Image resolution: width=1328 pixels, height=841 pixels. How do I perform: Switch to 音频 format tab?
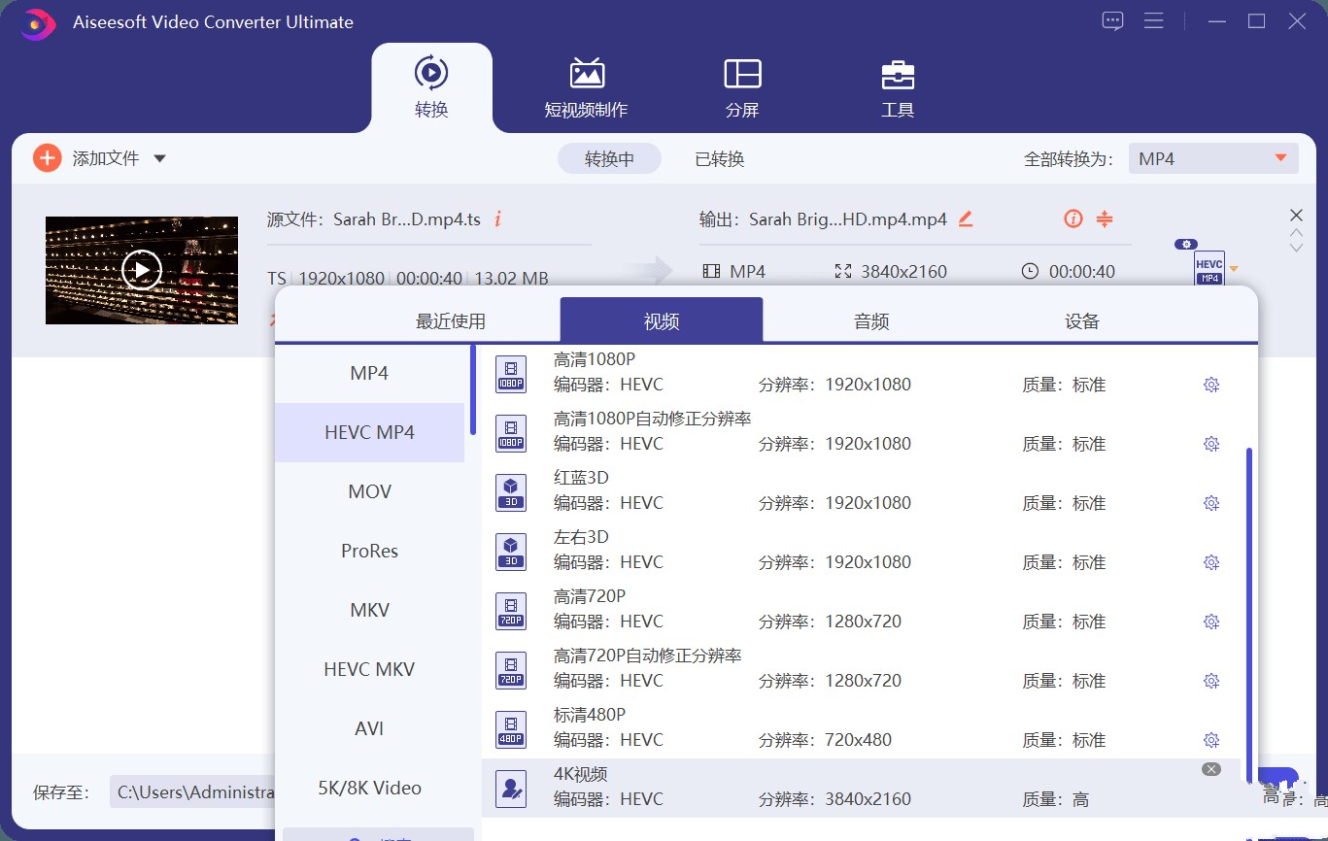click(871, 321)
